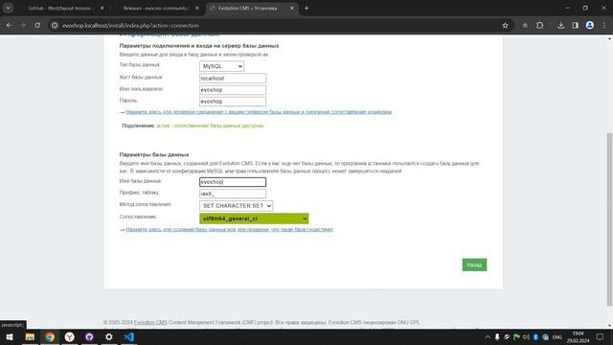Click the ENG language indicator
This screenshot has width=613, height=345.
557,337
